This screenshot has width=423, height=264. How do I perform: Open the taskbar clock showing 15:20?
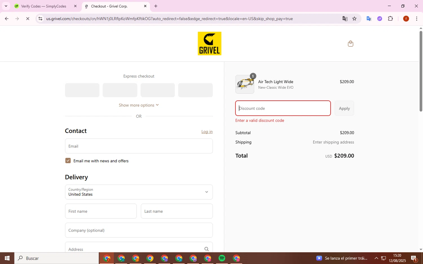pyautogui.click(x=397, y=258)
